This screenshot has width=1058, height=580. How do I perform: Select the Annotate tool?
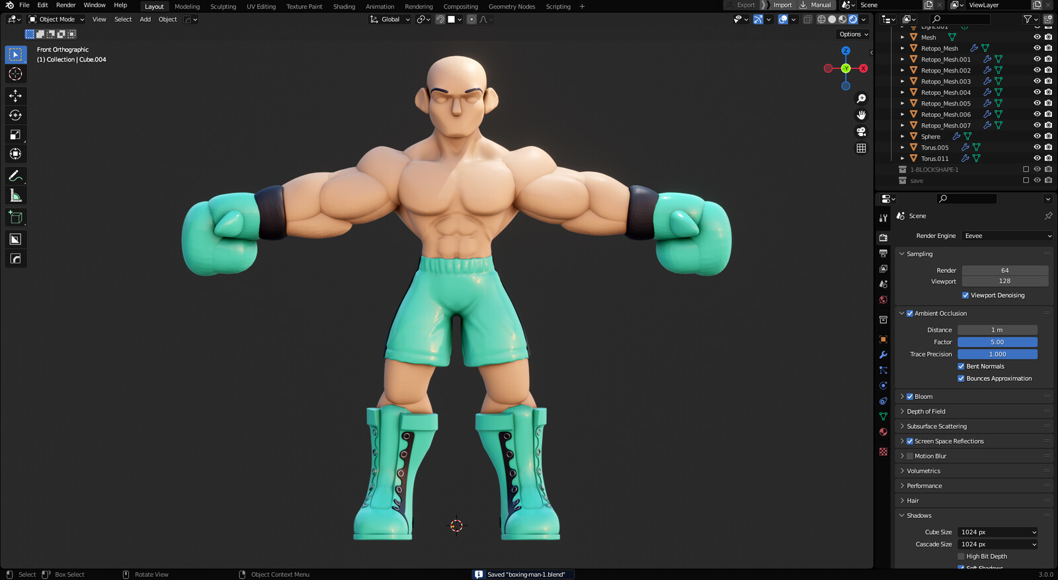coord(15,176)
